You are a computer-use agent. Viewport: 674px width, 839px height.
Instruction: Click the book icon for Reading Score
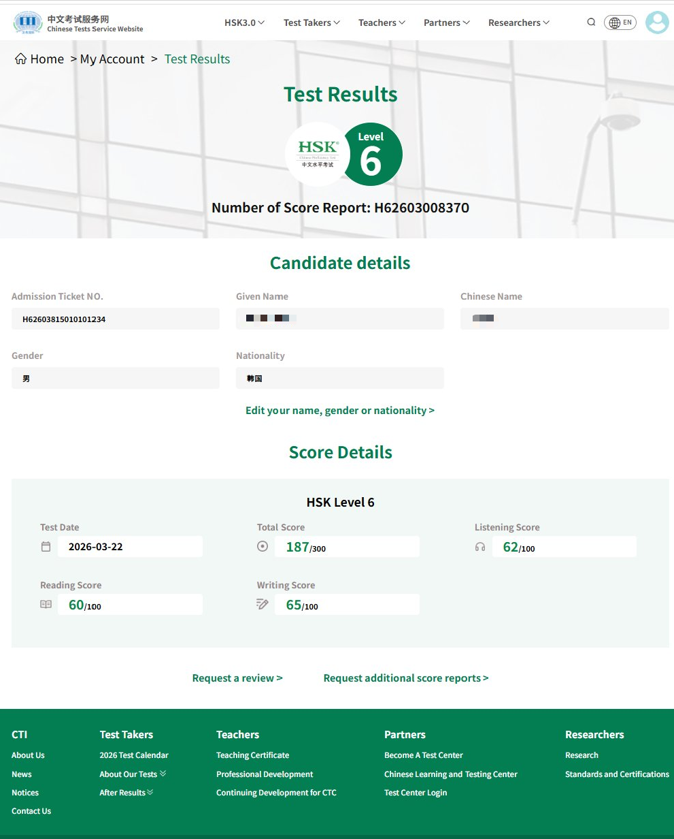(46, 604)
